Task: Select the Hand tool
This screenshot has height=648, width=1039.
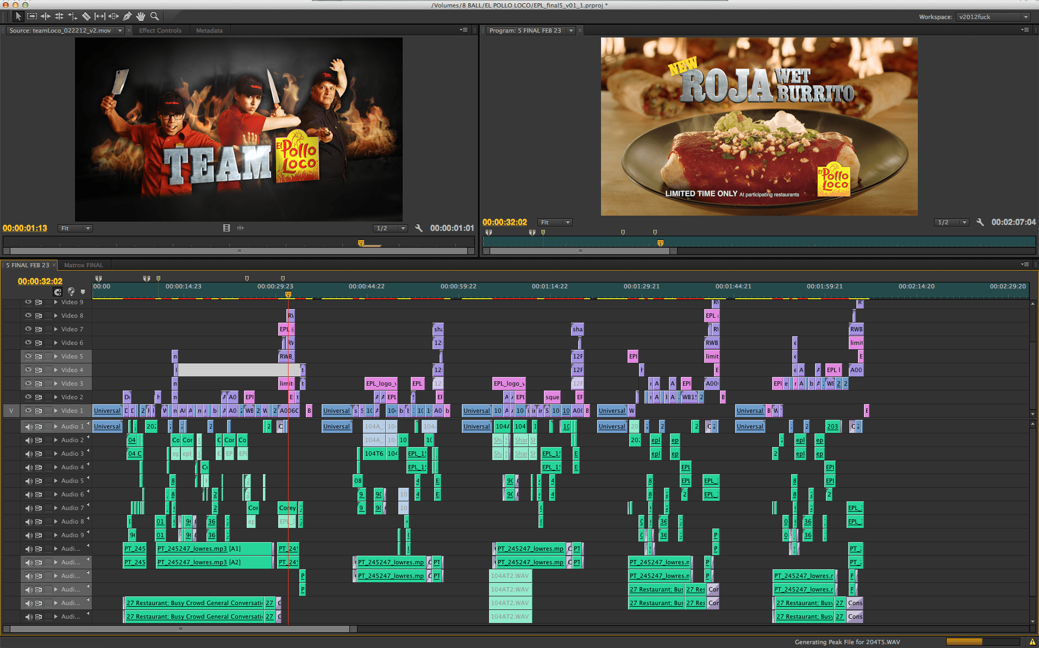Action: coord(141,16)
